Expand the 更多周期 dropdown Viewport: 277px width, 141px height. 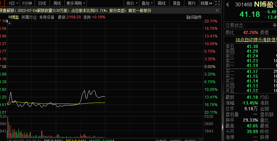coord(76,3)
